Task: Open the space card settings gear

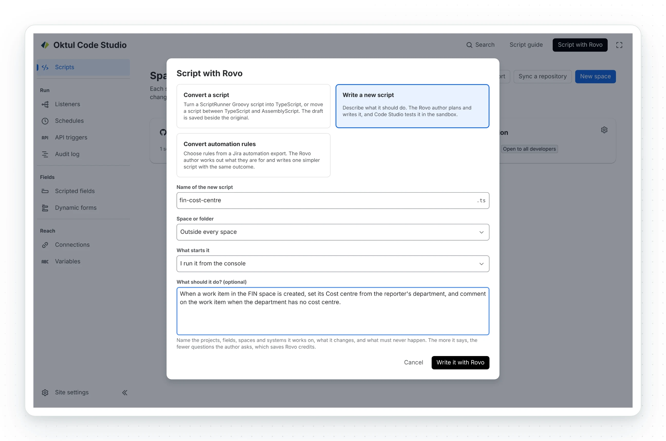Action: pyautogui.click(x=604, y=130)
